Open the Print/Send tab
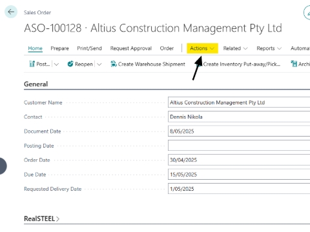Viewport: 310px width, 232px height. tap(89, 48)
